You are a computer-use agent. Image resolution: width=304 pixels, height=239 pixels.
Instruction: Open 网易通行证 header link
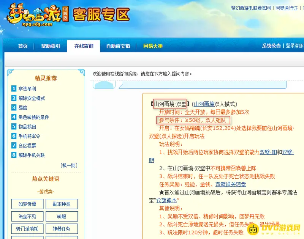[287, 8]
